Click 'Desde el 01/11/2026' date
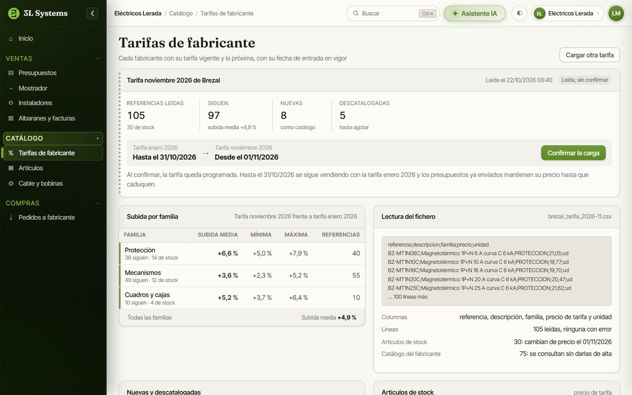Screen dimensions: 632x395 [246, 157]
